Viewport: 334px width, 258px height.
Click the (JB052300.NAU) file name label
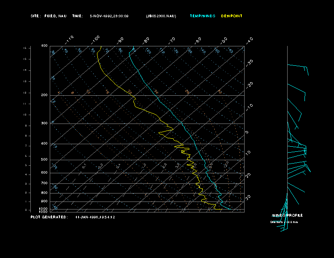(x=161, y=16)
